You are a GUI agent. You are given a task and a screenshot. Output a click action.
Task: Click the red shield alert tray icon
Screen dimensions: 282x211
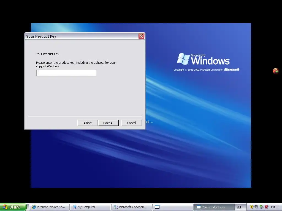click(267, 207)
